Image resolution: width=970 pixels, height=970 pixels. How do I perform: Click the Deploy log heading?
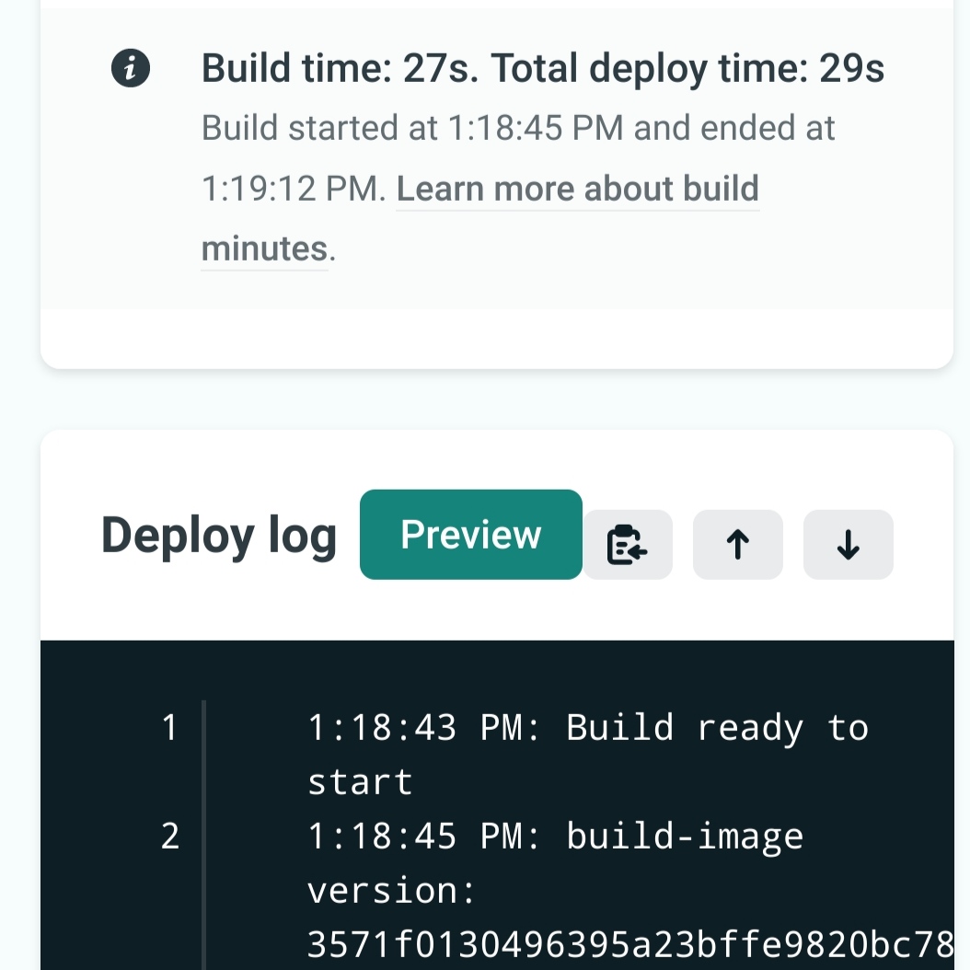point(219,536)
